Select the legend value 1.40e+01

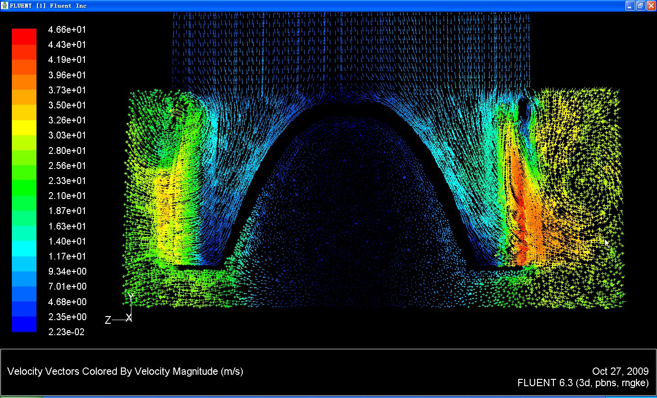(67, 241)
